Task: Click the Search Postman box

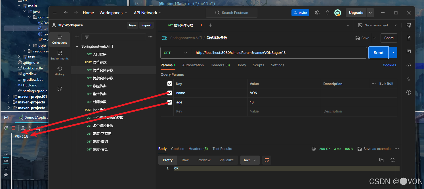Action: coord(232,13)
